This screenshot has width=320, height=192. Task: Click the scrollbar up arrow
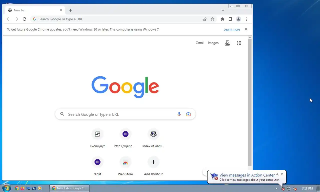tap(250, 37)
